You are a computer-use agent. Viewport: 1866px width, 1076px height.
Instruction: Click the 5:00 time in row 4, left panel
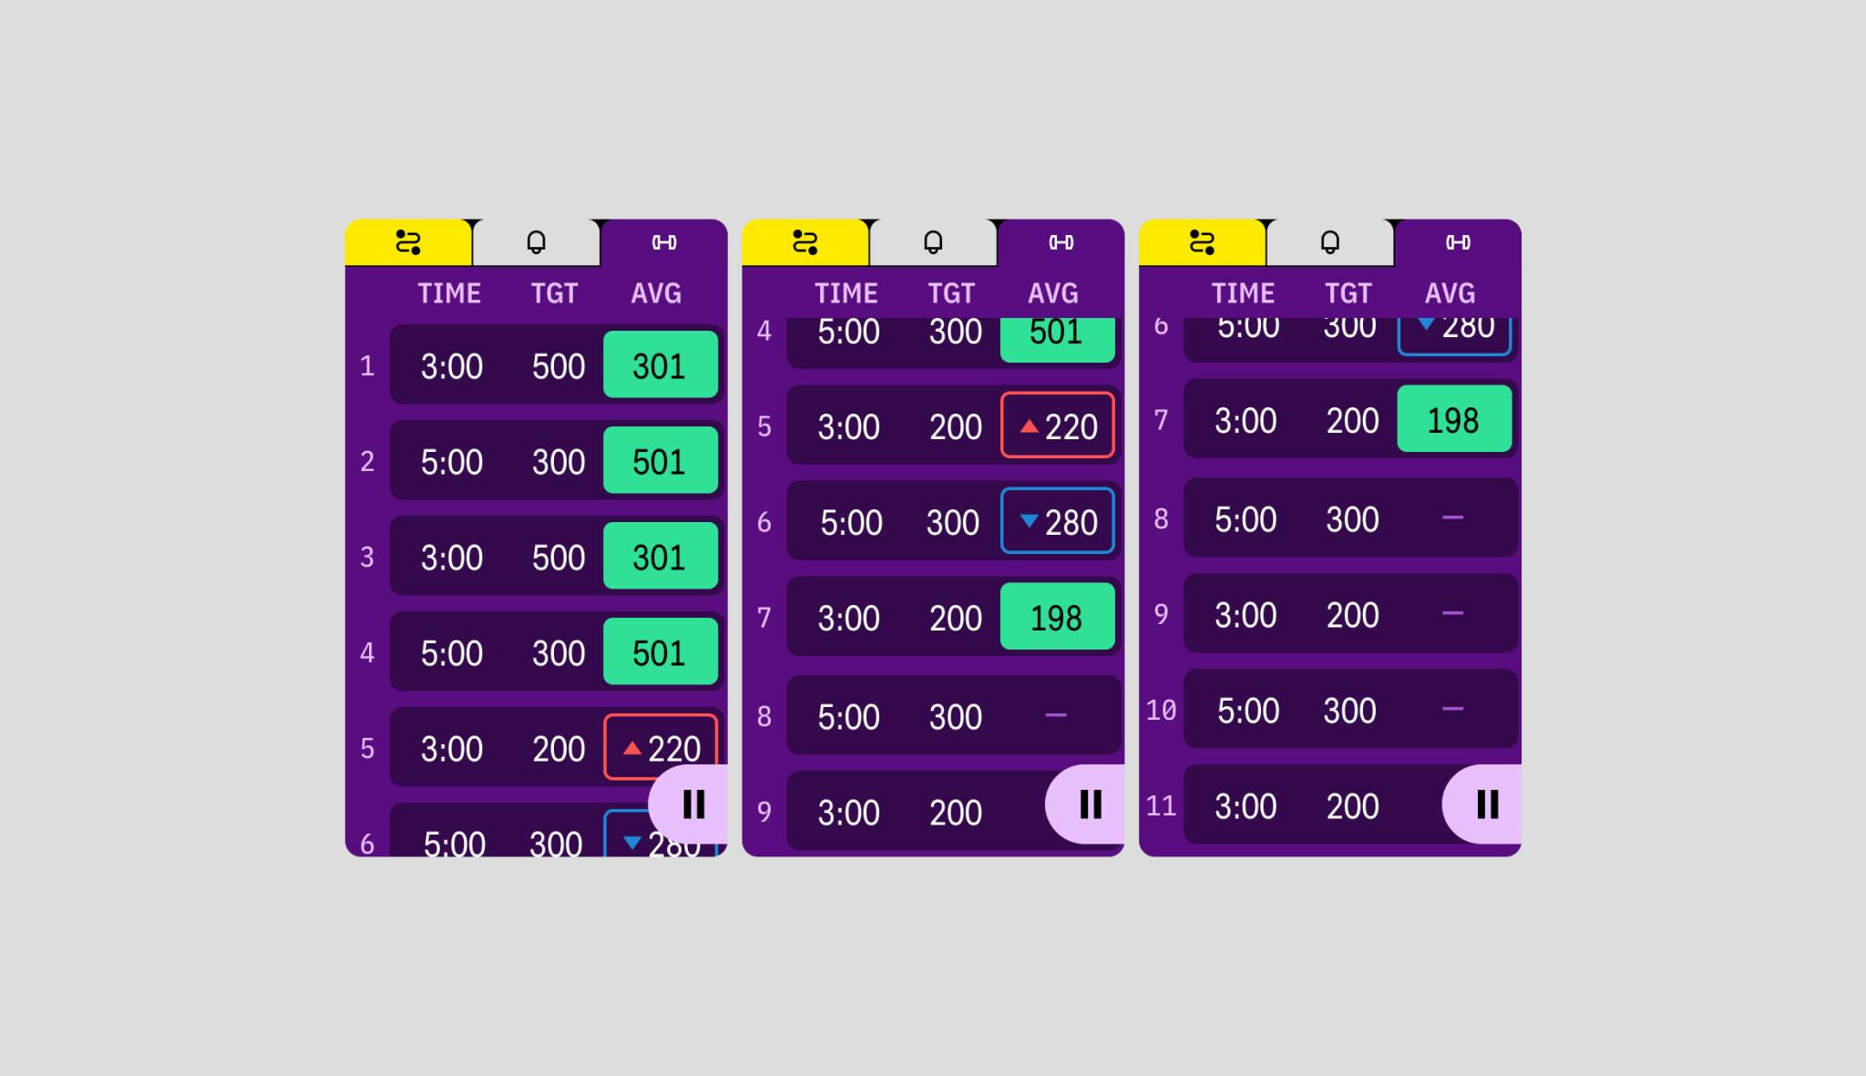[452, 653]
